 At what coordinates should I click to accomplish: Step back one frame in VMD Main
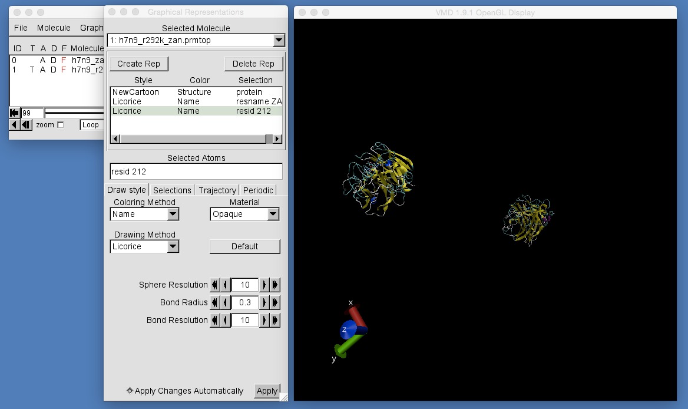(26, 124)
